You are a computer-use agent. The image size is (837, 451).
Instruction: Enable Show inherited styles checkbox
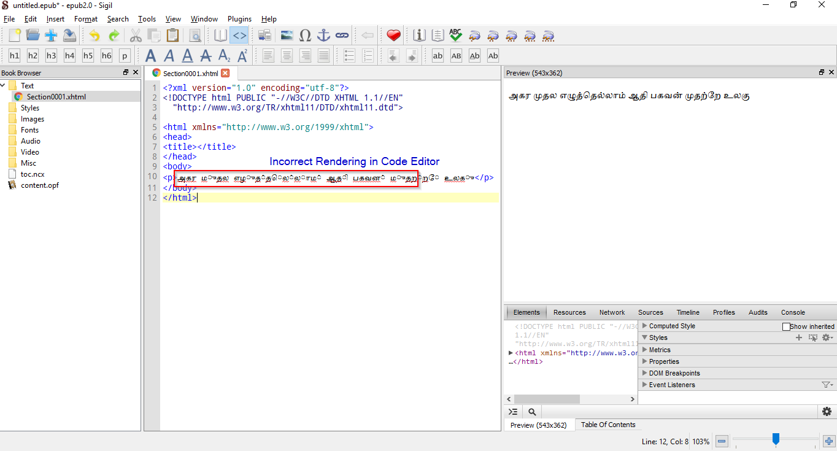pyautogui.click(x=787, y=326)
